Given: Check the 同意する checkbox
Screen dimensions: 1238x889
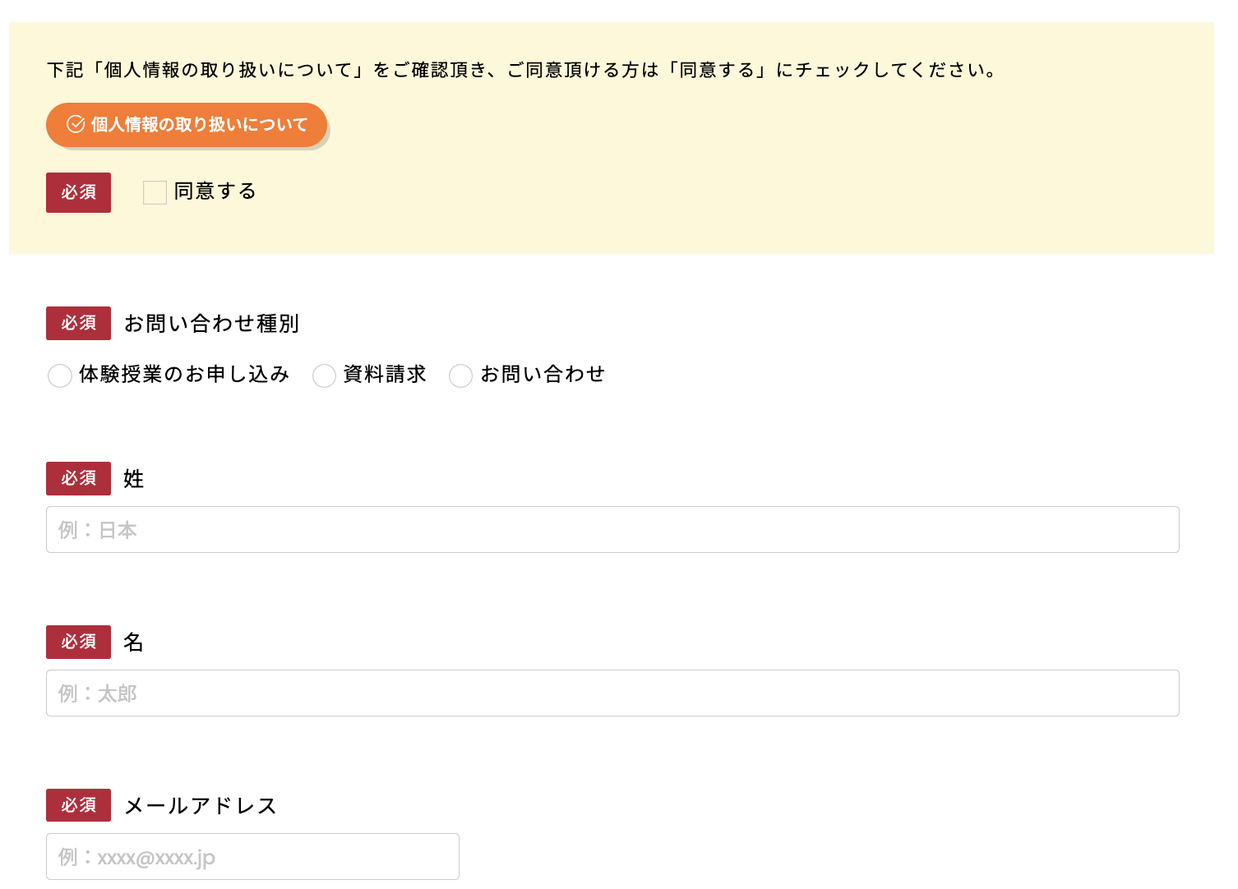Looking at the screenshot, I should tap(155, 192).
